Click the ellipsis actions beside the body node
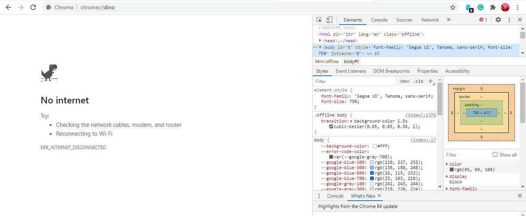The width and height of the screenshot is (526, 216). tap(315, 47)
